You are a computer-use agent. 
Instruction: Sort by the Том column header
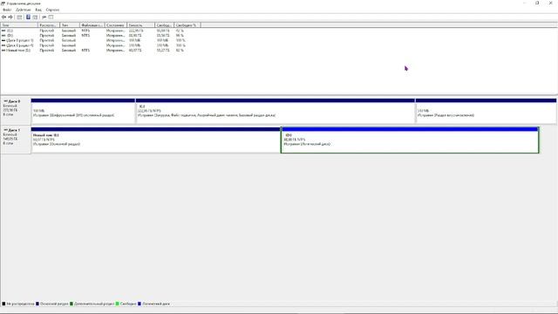[x=19, y=25]
